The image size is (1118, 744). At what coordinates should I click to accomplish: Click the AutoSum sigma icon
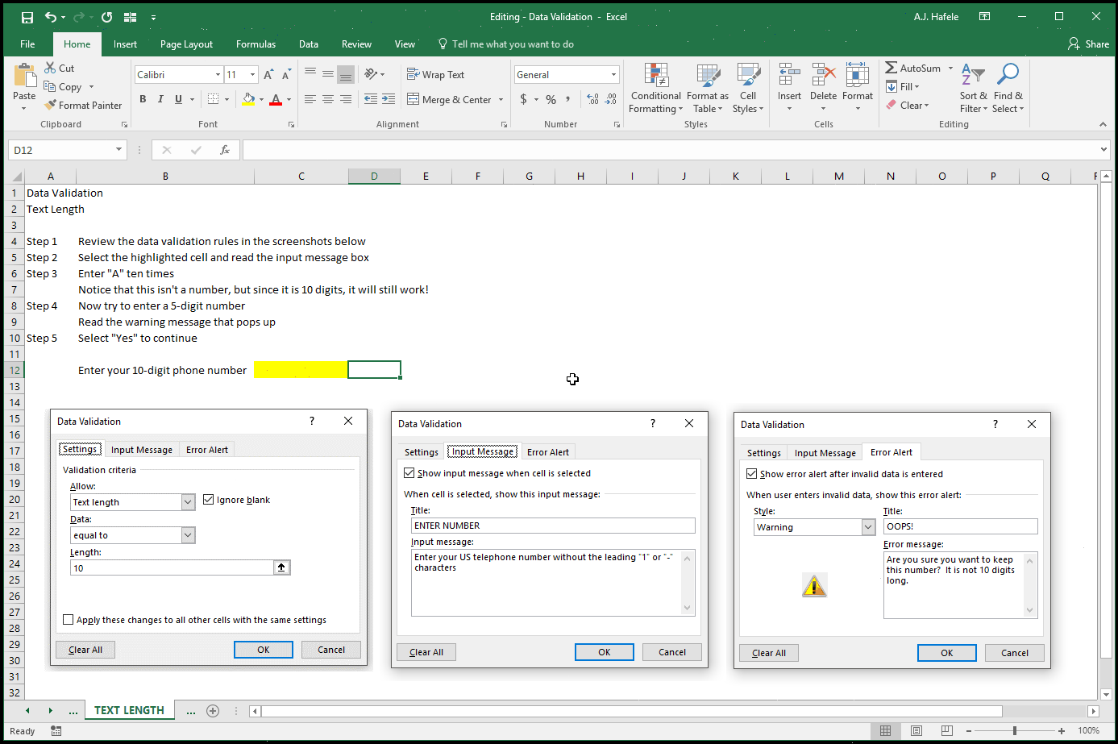click(x=891, y=69)
